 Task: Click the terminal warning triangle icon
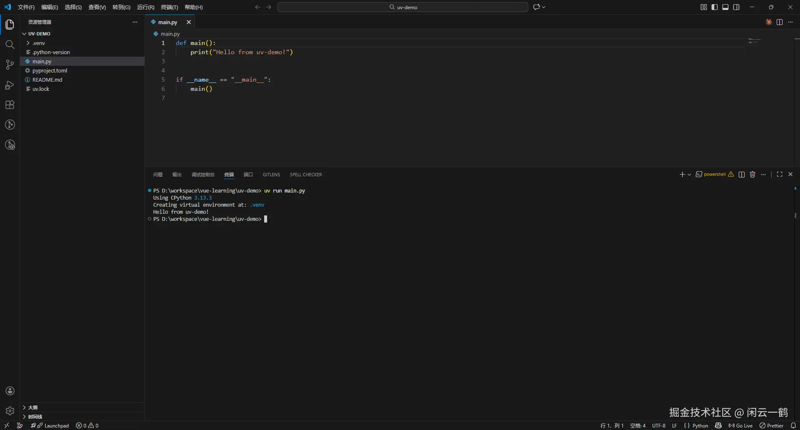coord(731,174)
